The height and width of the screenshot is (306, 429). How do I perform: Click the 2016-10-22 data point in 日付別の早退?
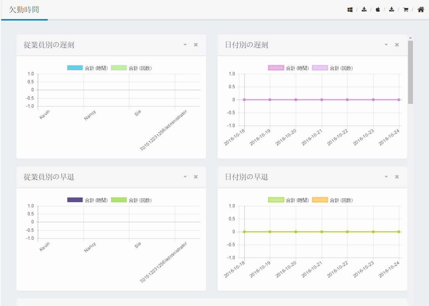tap(347, 232)
